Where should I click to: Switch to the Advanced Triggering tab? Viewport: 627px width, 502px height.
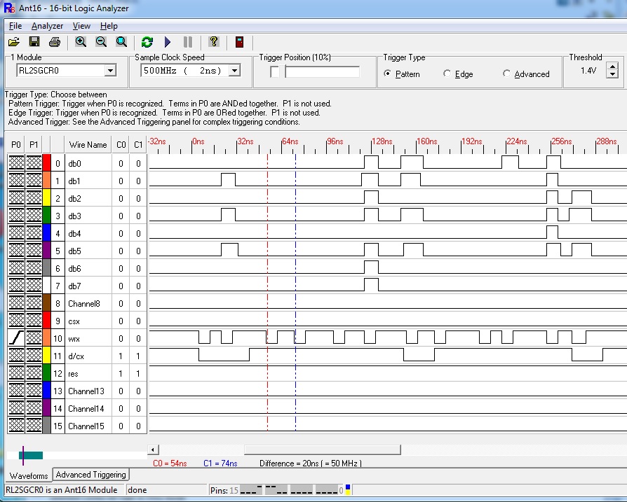click(x=91, y=475)
